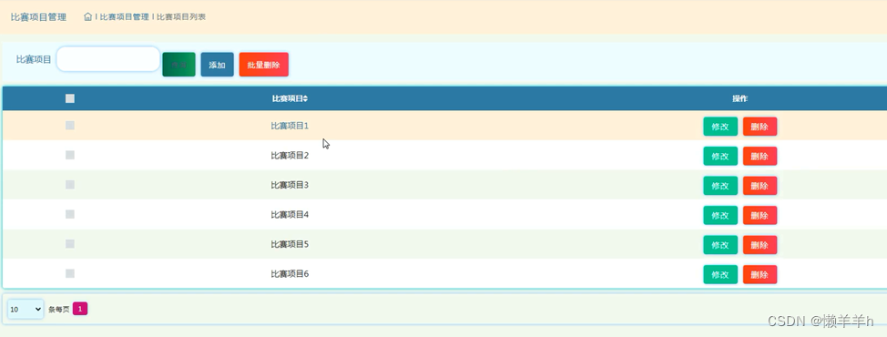
Task: Click the green search button
Action: (178, 65)
